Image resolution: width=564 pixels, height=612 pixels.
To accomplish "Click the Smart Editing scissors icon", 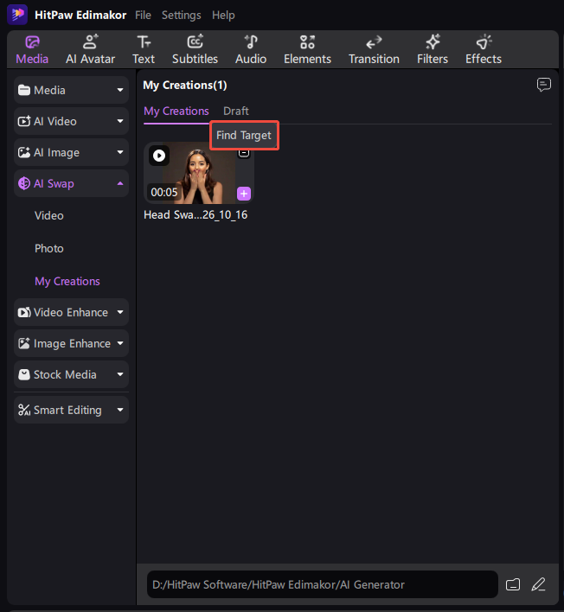I will 24,410.
